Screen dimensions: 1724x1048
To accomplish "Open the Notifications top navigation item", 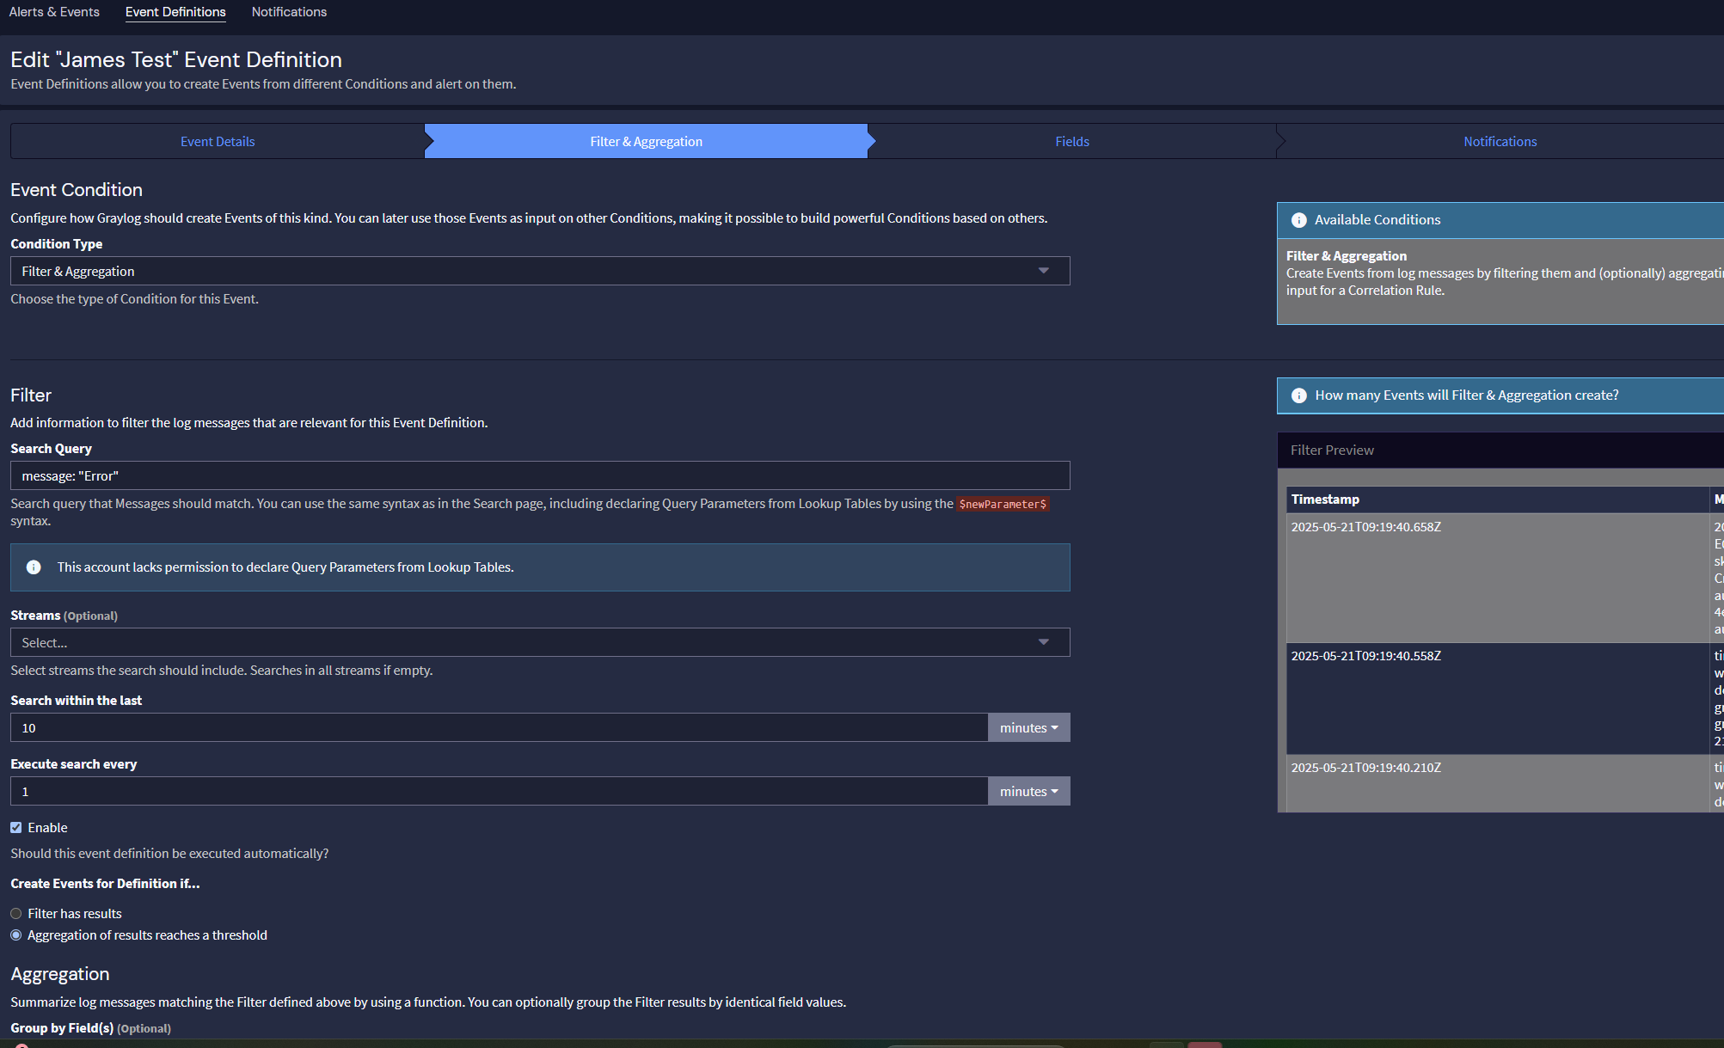I will [289, 12].
